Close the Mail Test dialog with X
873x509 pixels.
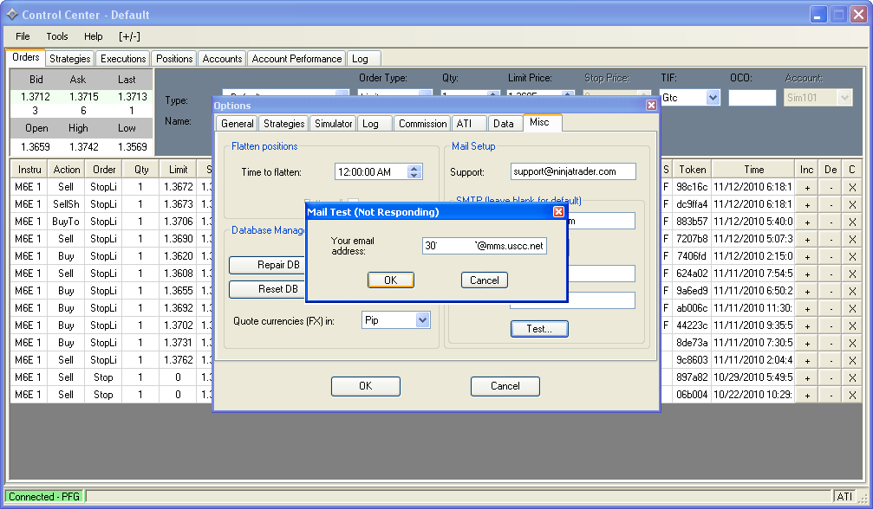pyautogui.click(x=558, y=212)
